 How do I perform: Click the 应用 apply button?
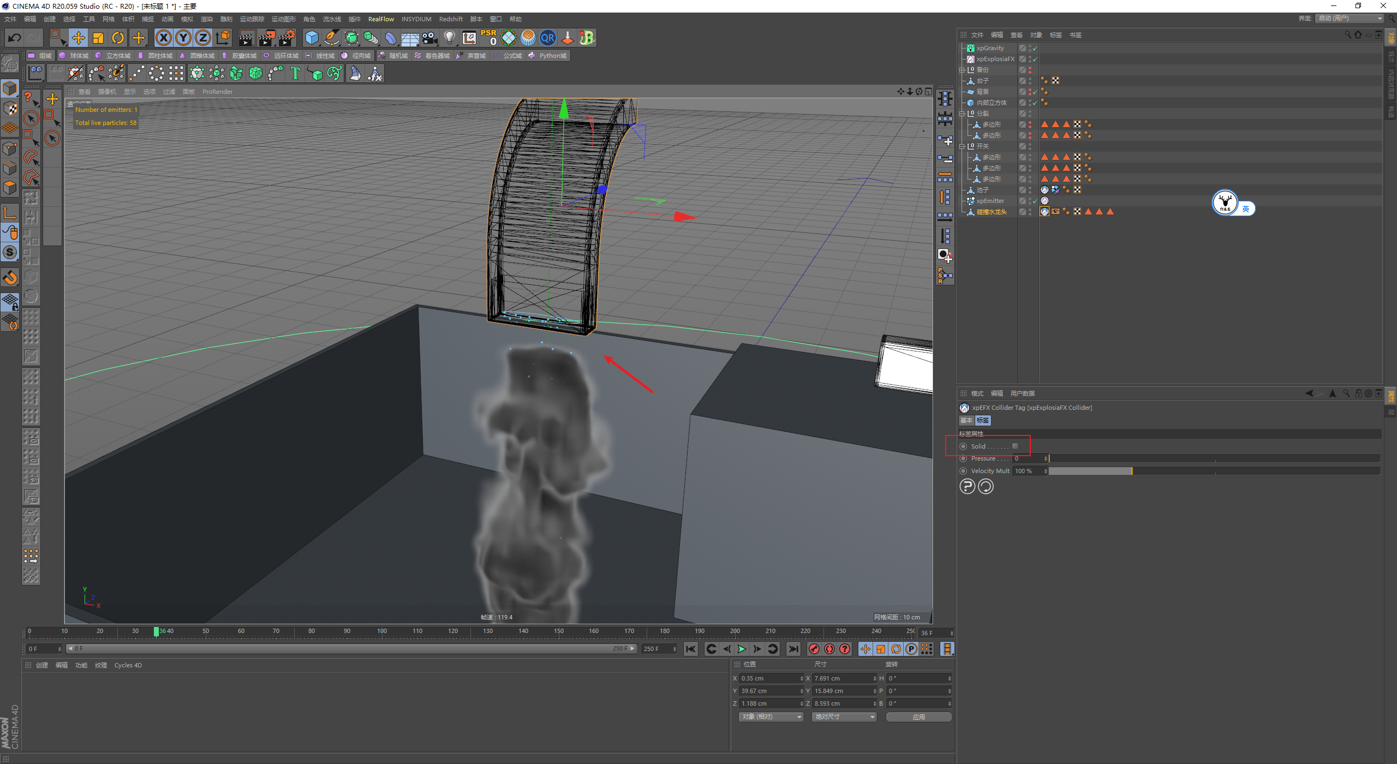[918, 717]
